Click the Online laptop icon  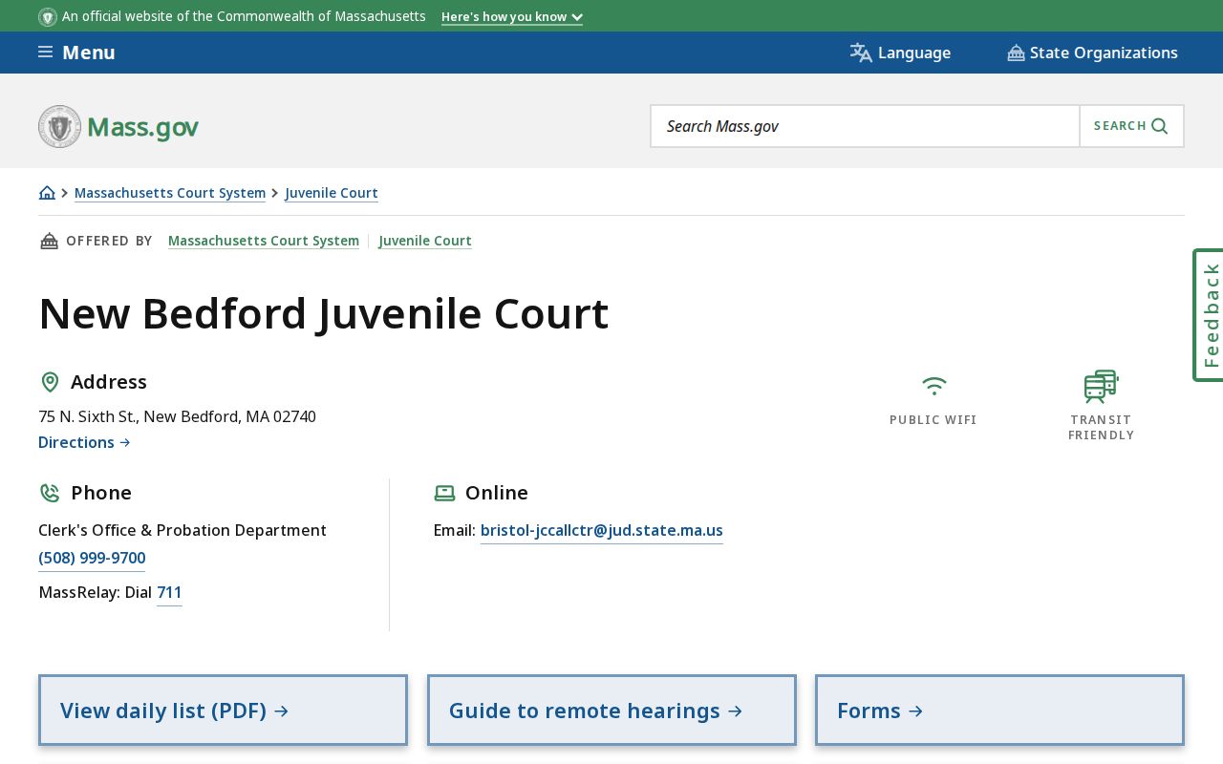pyautogui.click(x=444, y=493)
